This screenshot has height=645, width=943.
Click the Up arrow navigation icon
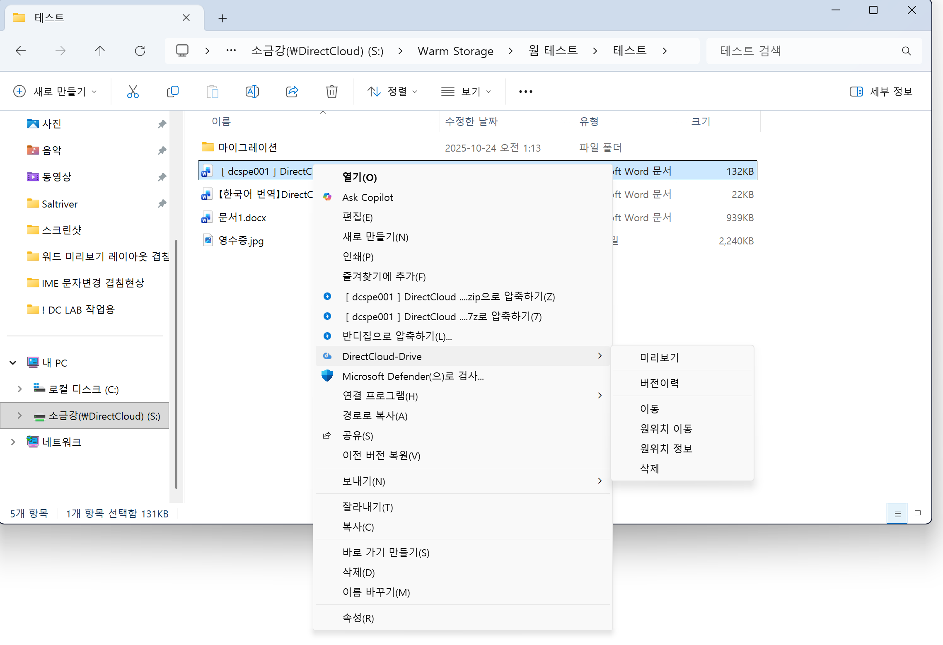[x=100, y=51]
